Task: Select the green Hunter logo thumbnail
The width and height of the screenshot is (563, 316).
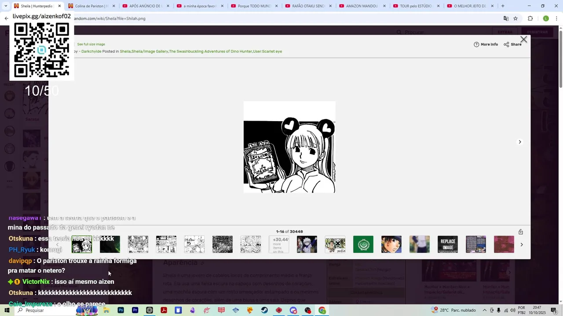Action: point(363,244)
